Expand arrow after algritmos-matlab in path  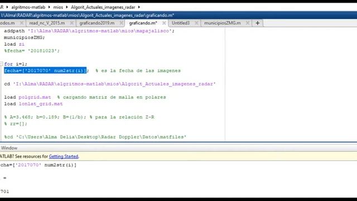(49, 7)
